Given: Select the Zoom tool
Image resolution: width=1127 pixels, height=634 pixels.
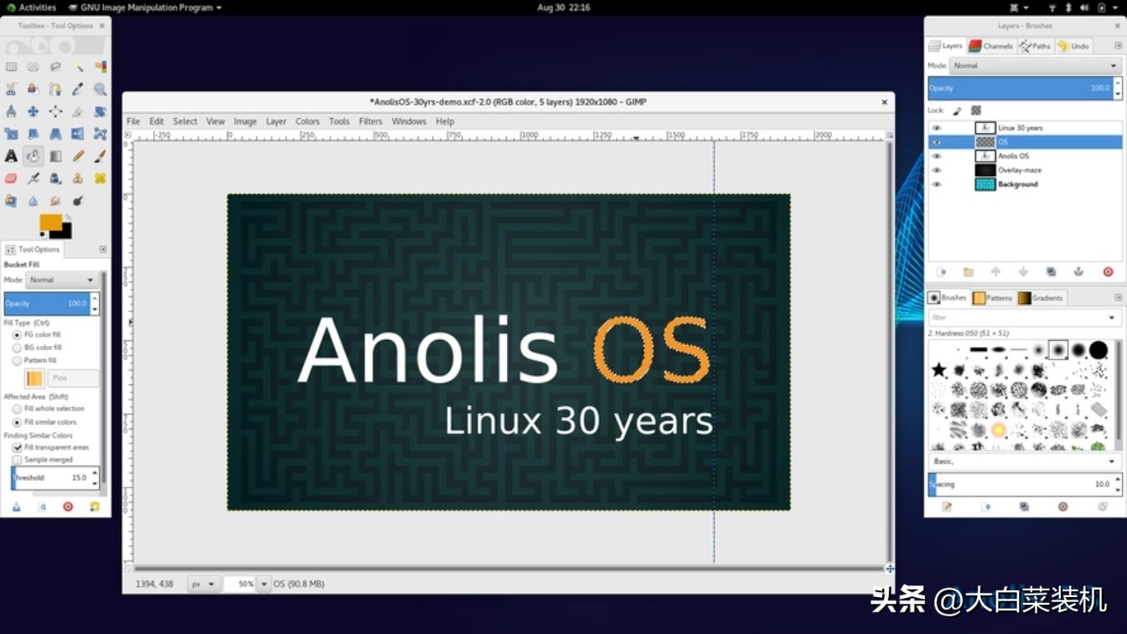Looking at the screenshot, I should click(100, 90).
